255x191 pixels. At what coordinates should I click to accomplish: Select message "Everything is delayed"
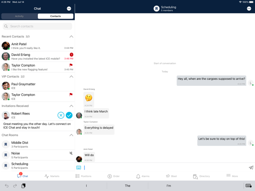click(x=99, y=130)
